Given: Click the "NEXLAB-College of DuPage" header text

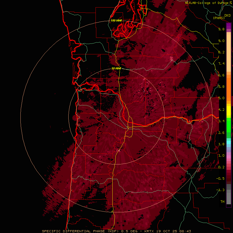Looking at the screenshot, I should point(207,3).
